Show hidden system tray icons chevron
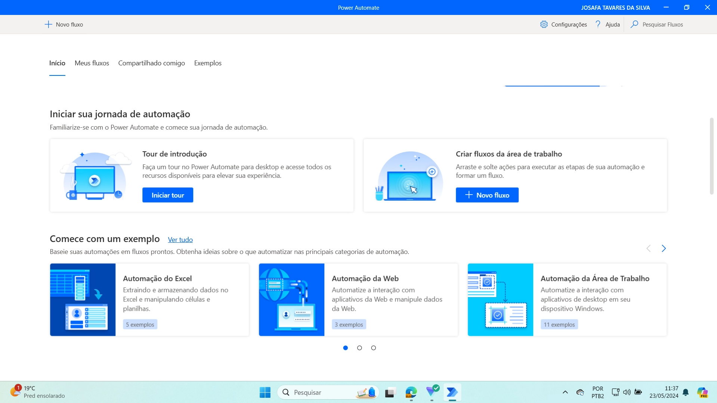 (565, 392)
